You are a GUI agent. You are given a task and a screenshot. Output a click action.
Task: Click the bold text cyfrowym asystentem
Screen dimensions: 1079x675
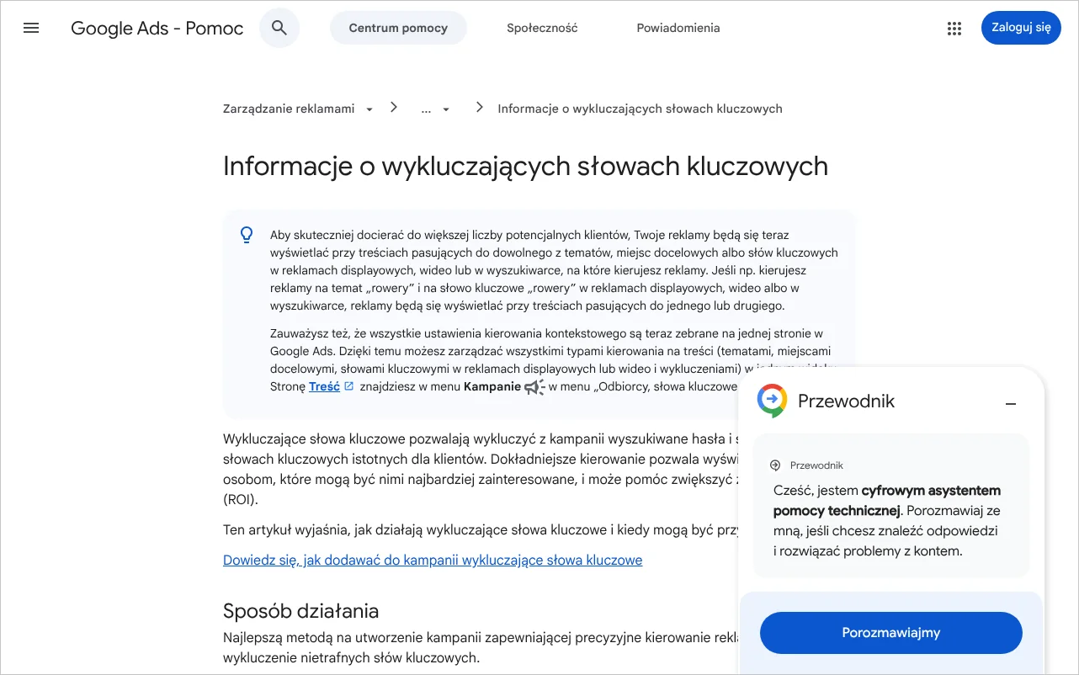coord(931,490)
